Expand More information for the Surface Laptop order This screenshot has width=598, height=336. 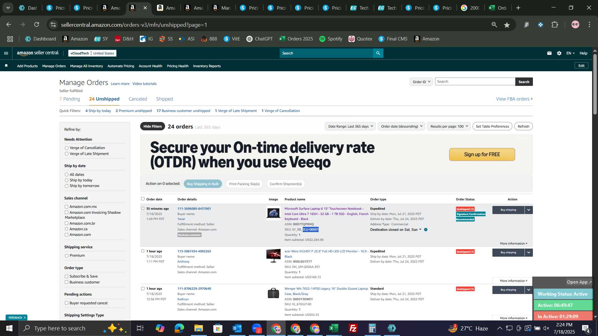point(514,244)
